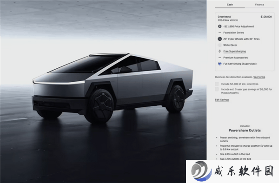
Task: Check the 5-year gas savings option
Action: click(x=217, y=89)
